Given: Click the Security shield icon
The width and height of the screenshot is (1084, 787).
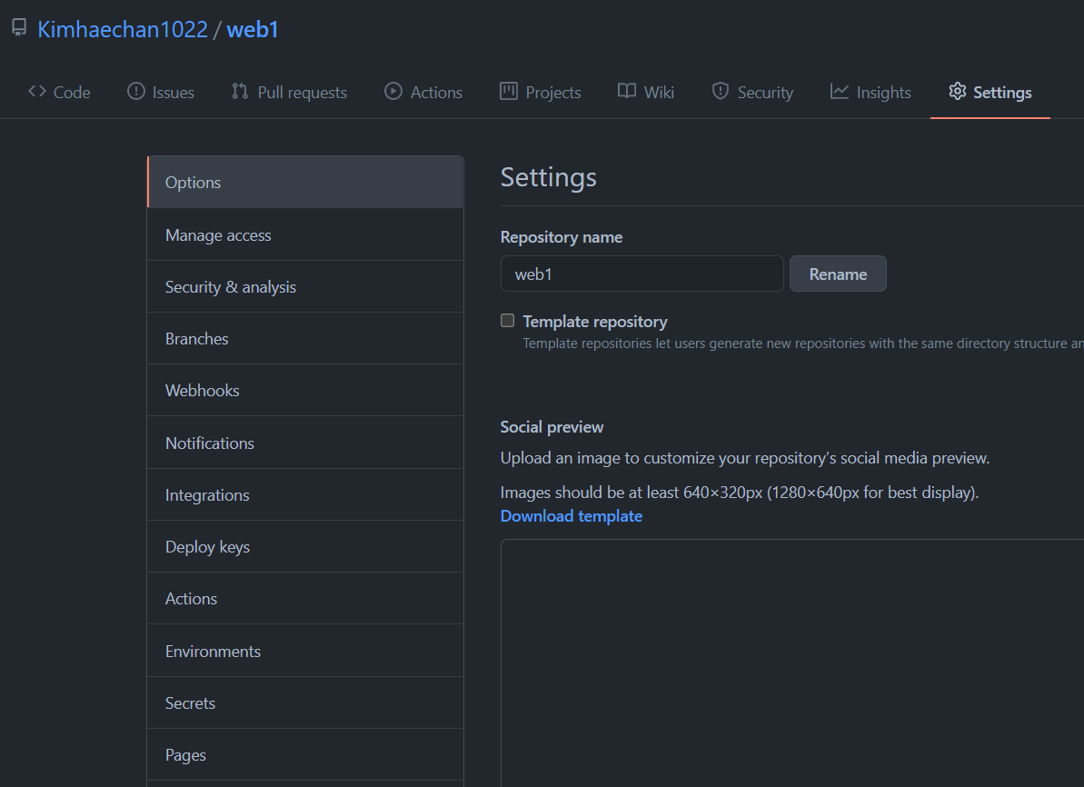Looking at the screenshot, I should point(721,91).
